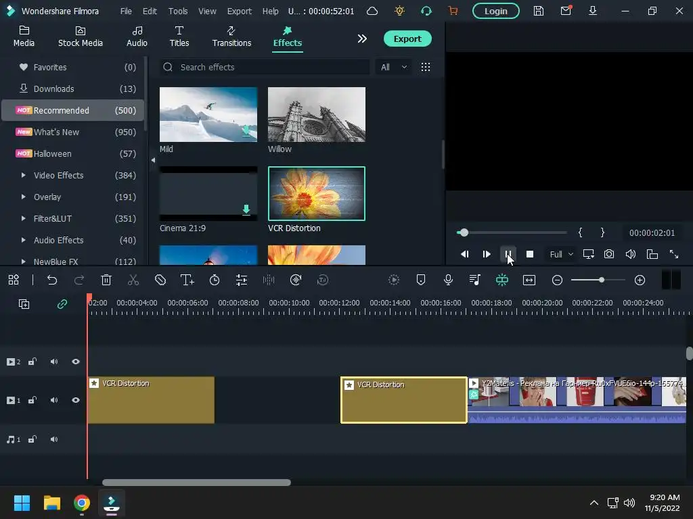Click the add marker shield icon
The height and width of the screenshot is (519, 693).
(421, 280)
